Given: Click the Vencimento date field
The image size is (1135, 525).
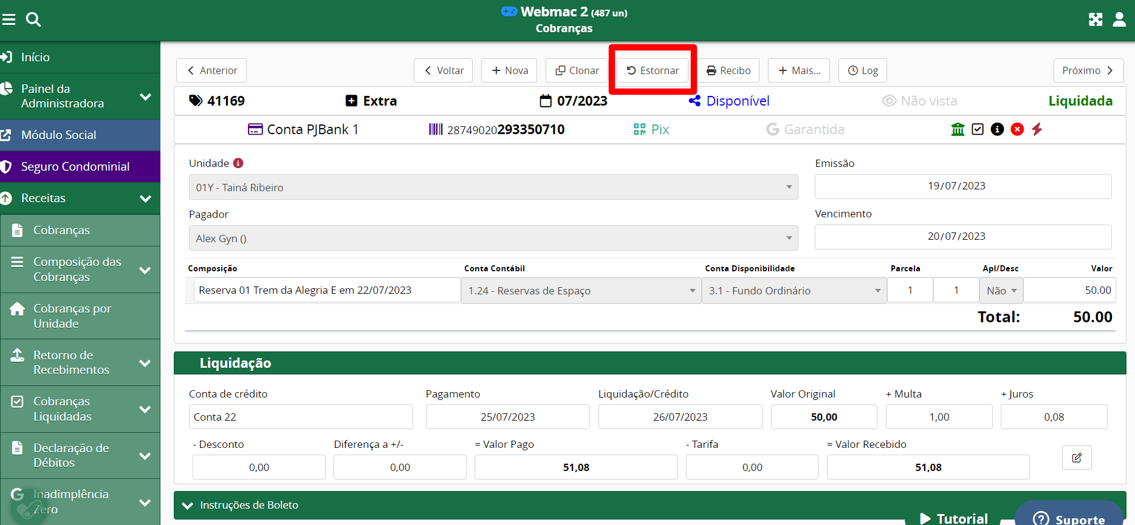Looking at the screenshot, I should 962,237.
